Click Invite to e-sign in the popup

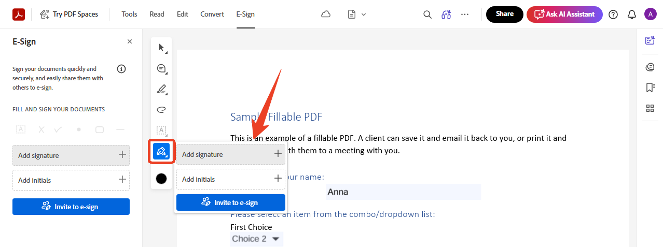click(231, 202)
